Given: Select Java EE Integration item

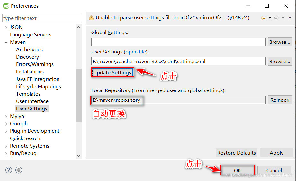Looking at the screenshot, I should pos(38,79).
